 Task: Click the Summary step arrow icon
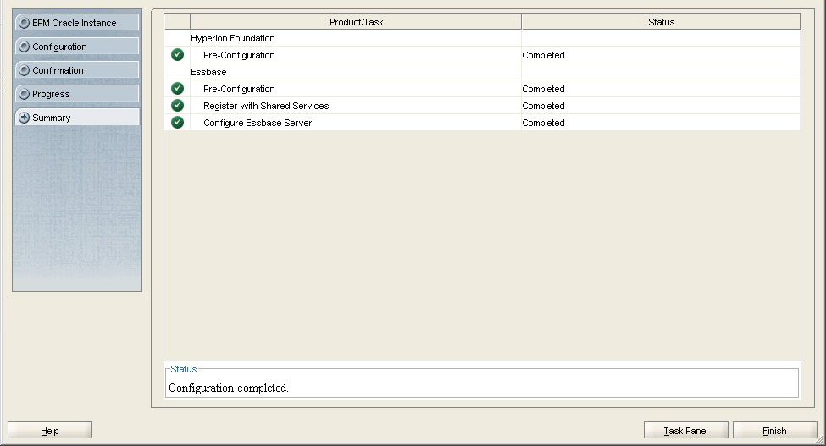pos(24,118)
